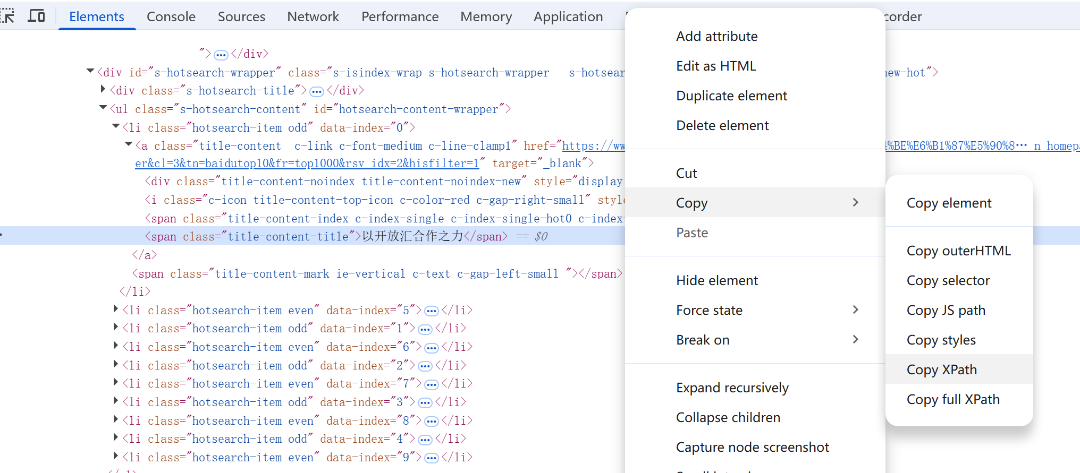Image resolution: width=1080 pixels, height=473 pixels.
Task: Open the Sources tab
Action: coord(241,16)
